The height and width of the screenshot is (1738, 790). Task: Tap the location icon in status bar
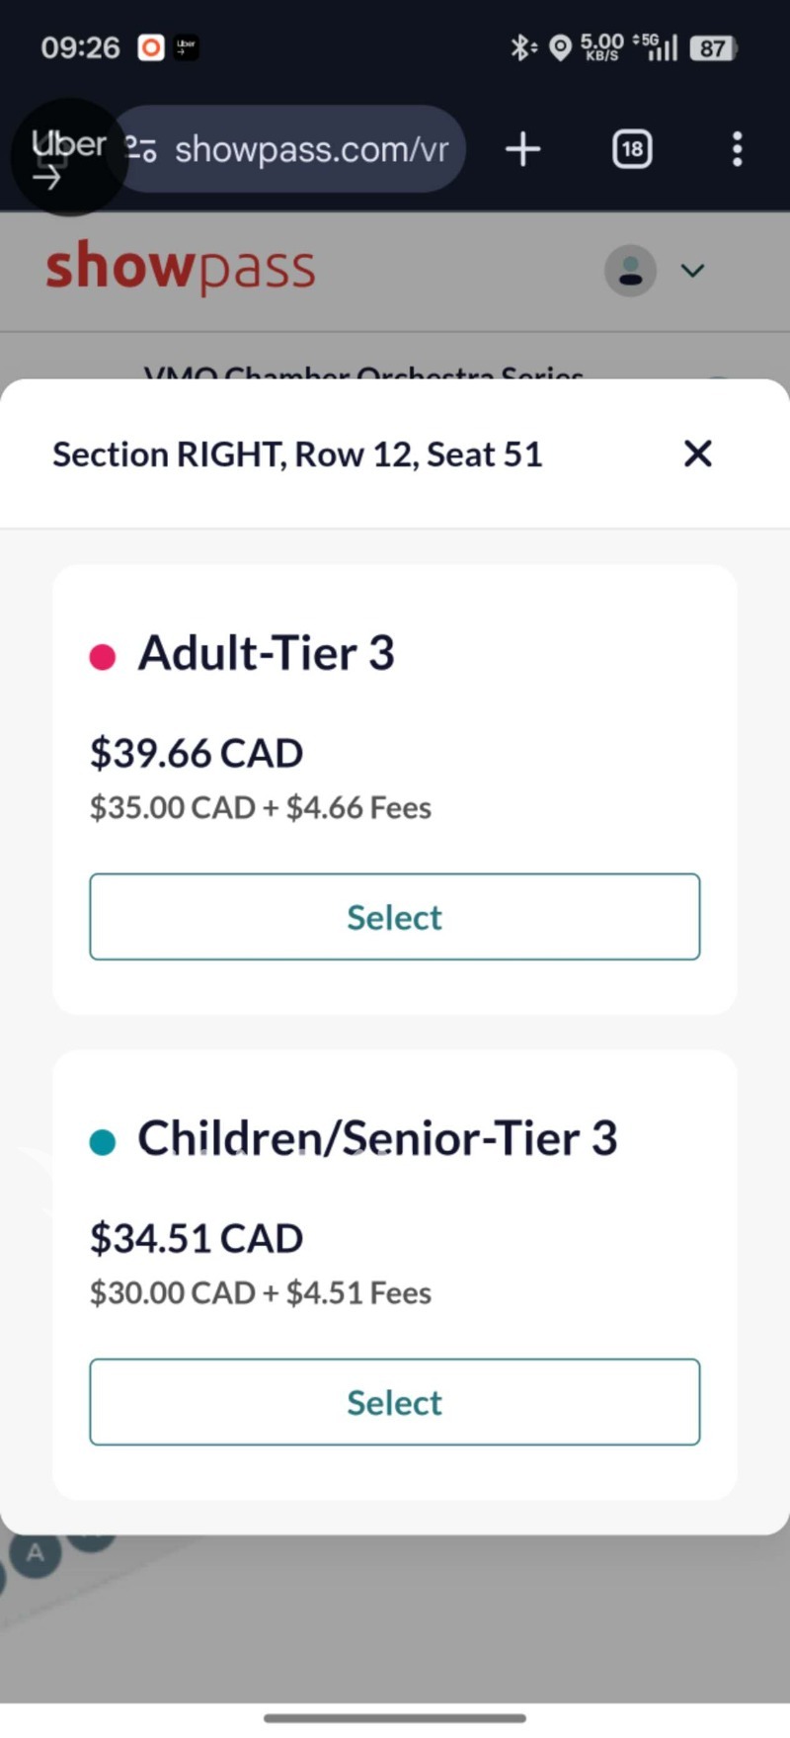tap(560, 47)
